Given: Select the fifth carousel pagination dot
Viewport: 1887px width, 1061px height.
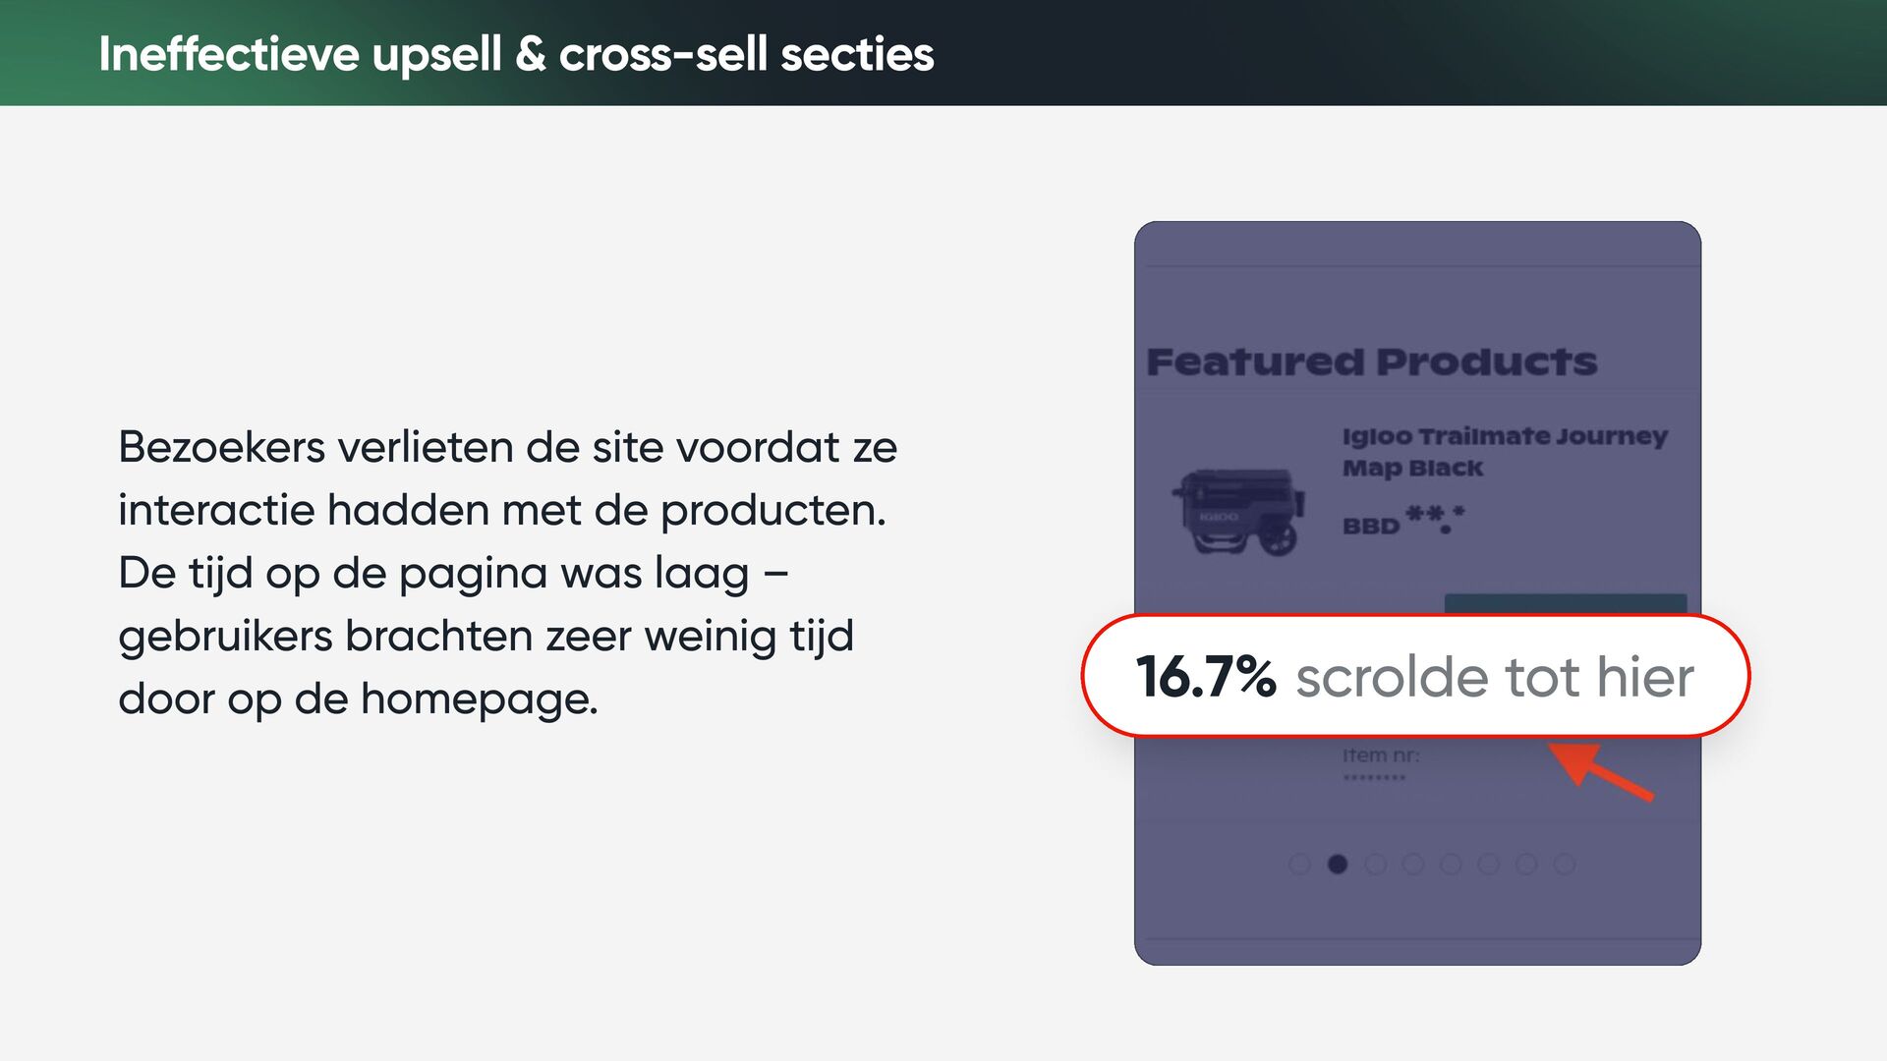Looking at the screenshot, I should (x=1451, y=865).
